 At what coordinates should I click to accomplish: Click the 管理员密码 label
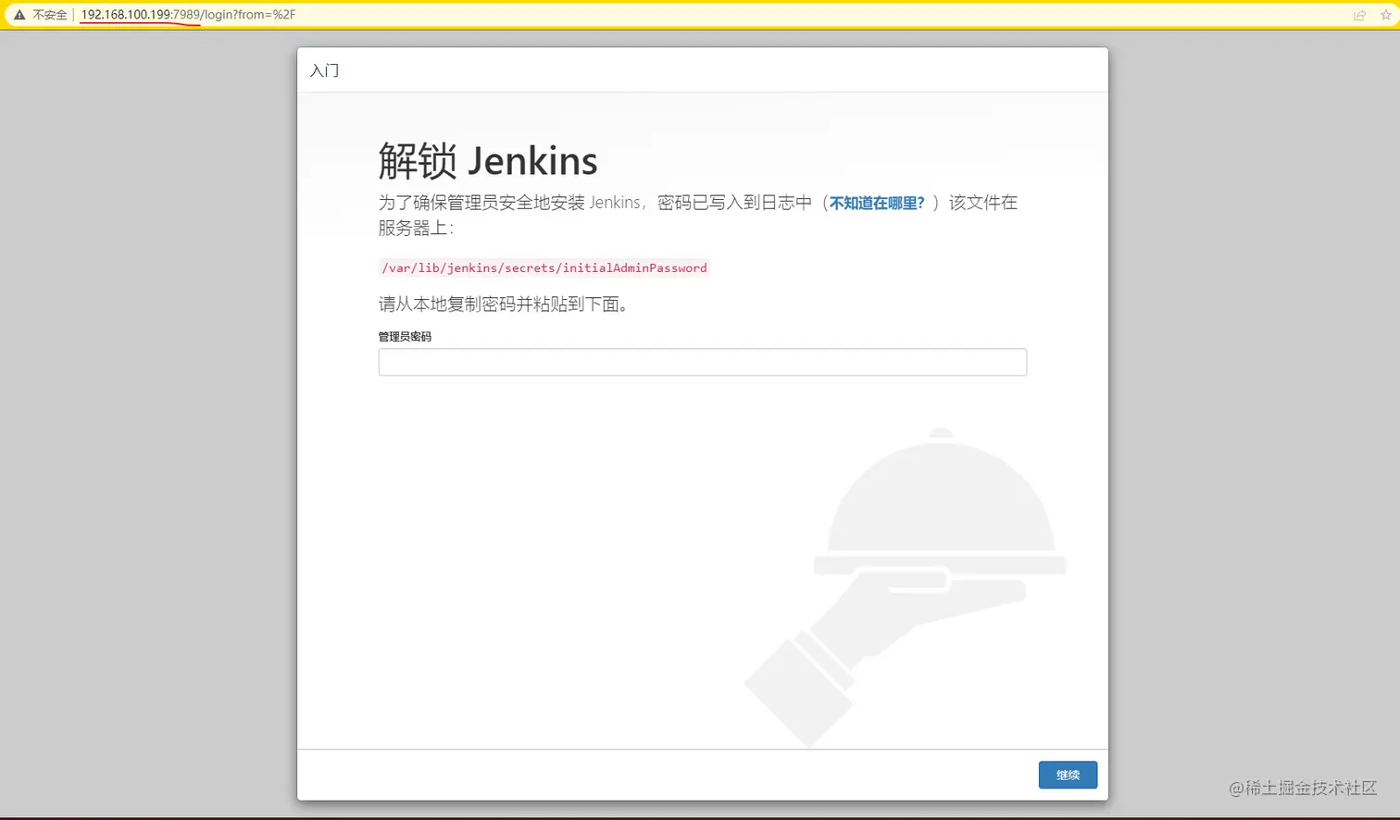coord(405,336)
